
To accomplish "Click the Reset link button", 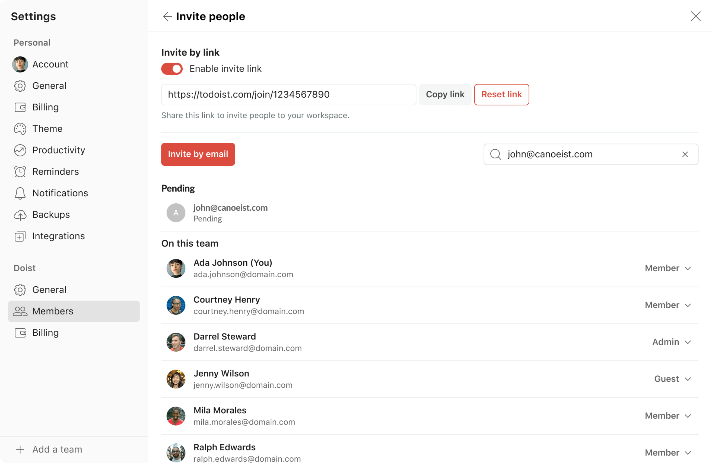I will pos(501,94).
